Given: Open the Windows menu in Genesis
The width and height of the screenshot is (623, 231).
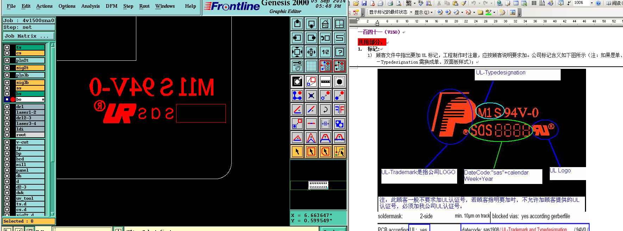Looking at the screenshot, I should (x=165, y=6).
